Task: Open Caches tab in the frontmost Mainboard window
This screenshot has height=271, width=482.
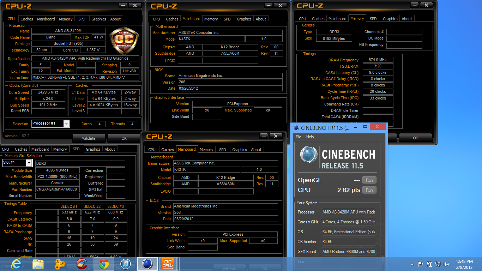Action: click(168, 150)
